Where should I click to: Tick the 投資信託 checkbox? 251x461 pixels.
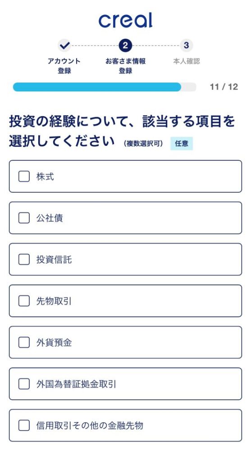pyautogui.click(x=24, y=260)
